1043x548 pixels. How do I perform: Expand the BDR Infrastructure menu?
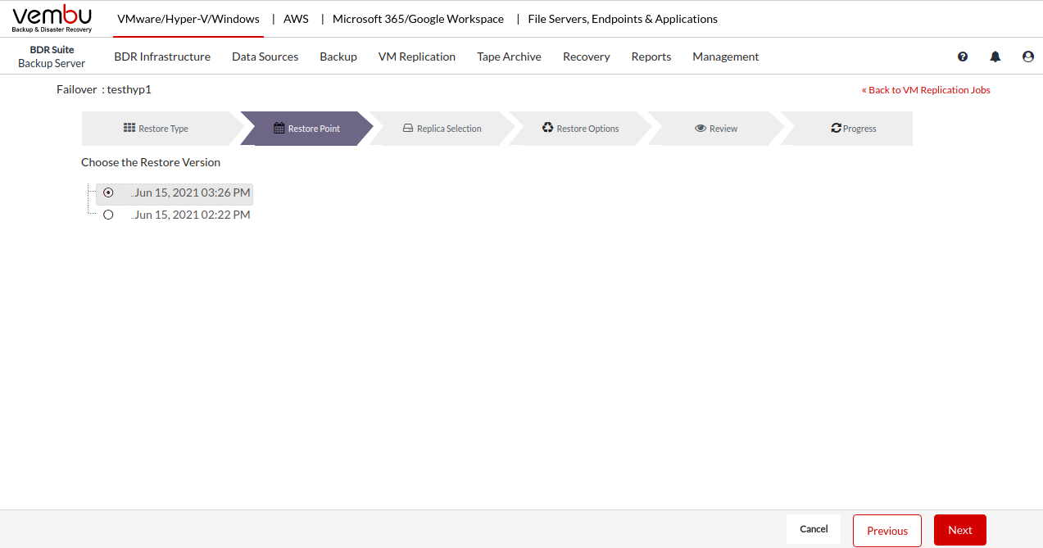tap(162, 57)
